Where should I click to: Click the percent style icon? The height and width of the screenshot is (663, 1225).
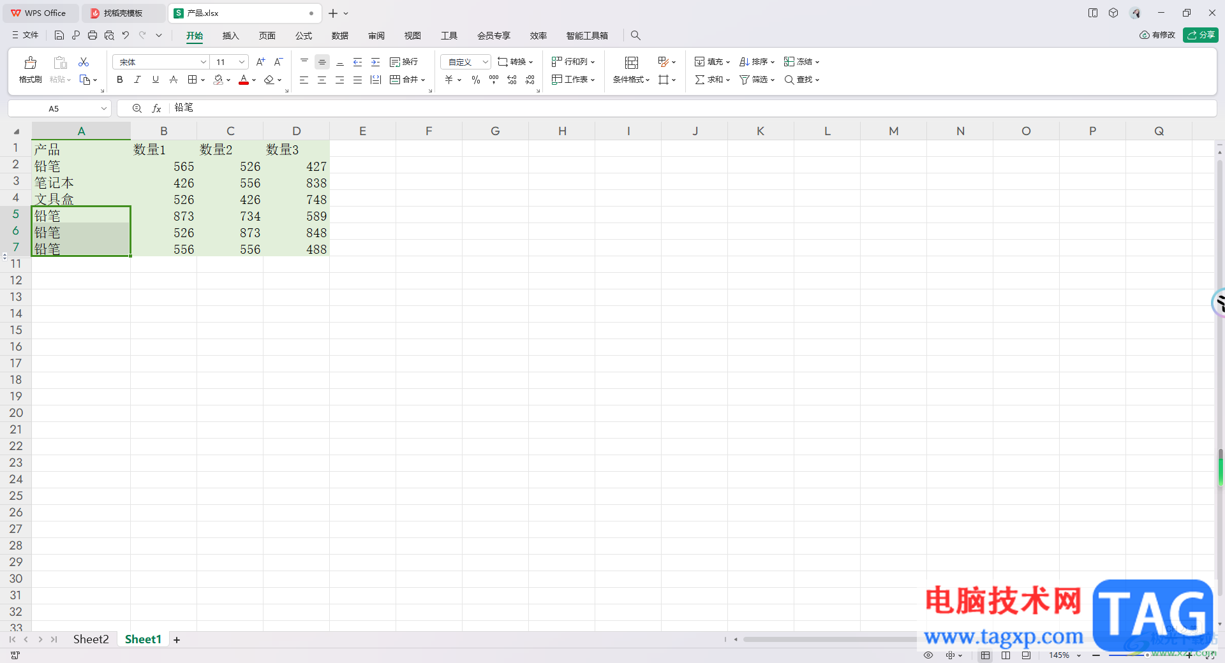475,80
